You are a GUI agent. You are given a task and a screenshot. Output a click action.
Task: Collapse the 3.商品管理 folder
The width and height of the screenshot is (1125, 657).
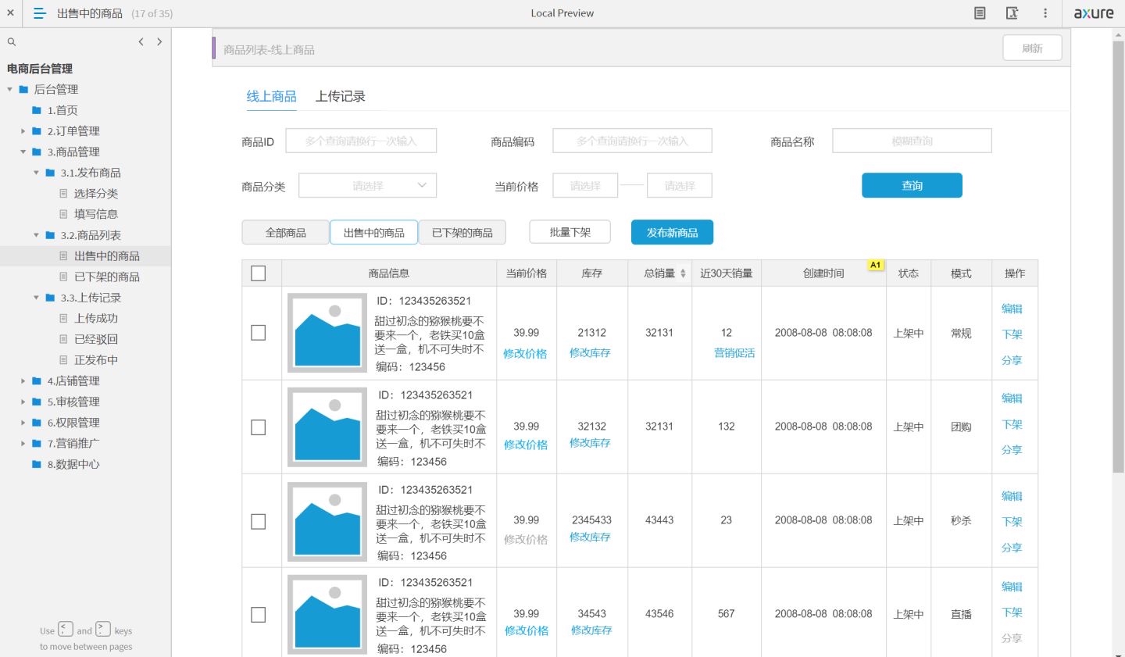click(x=23, y=152)
